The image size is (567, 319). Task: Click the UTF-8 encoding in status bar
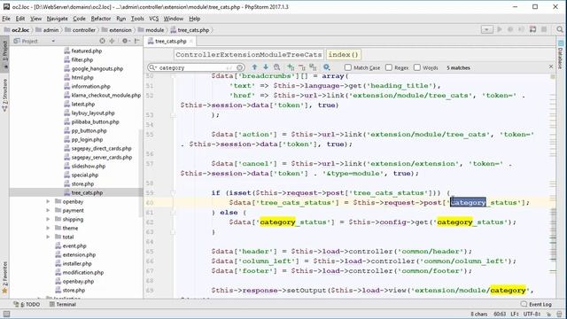pyautogui.click(x=532, y=314)
